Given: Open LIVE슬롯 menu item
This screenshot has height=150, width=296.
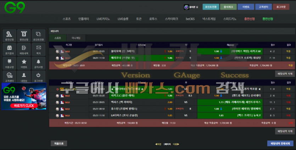Looking at the screenshot, I should click(x=123, y=19).
